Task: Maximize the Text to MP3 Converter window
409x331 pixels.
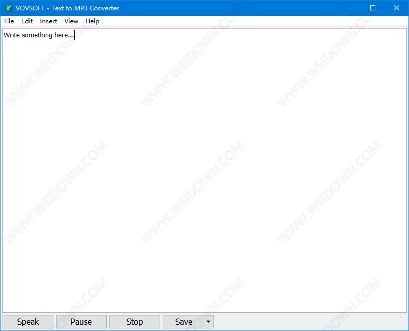Action: (x=373, y=8)
